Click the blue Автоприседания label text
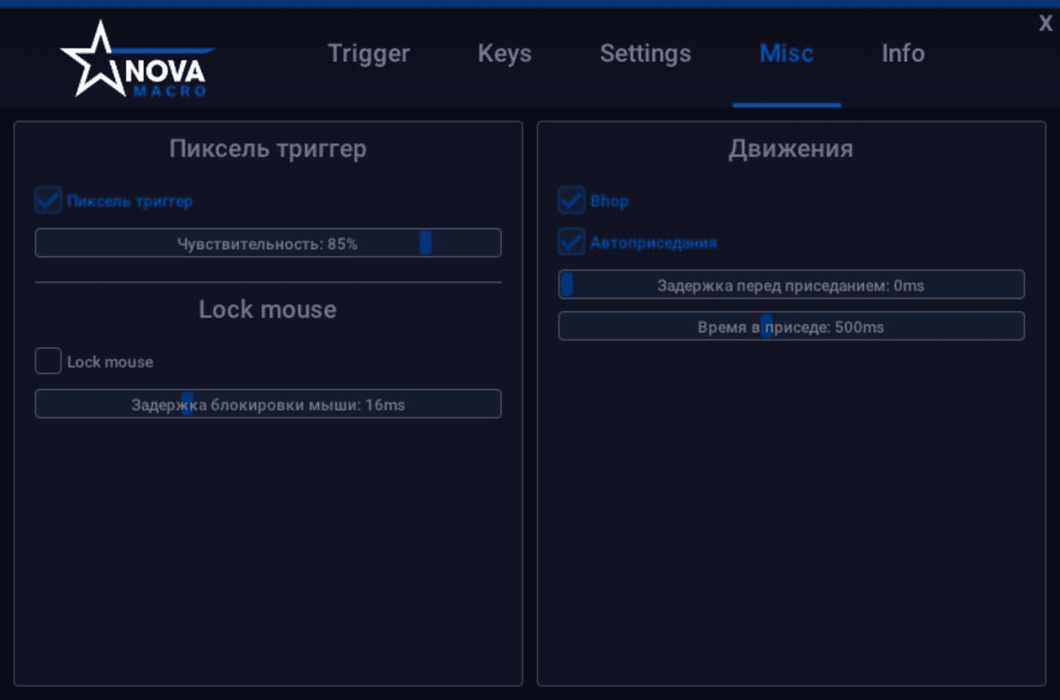 [x=653, y=243]
